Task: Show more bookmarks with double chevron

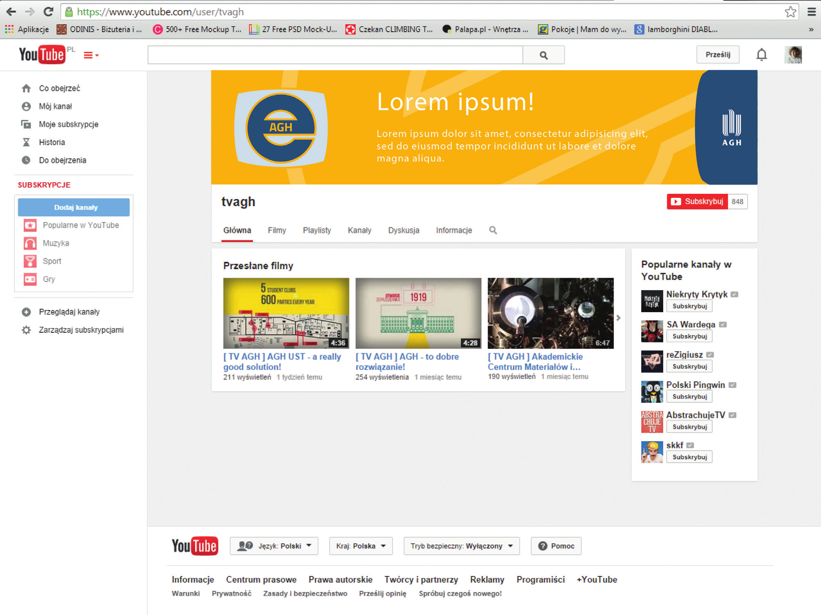Action: 811,30
